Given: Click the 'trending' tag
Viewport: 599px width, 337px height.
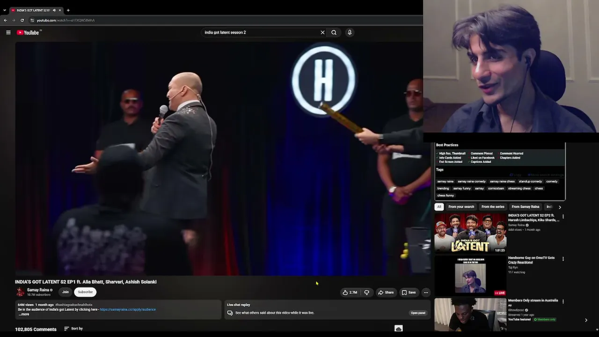Looking at the screenshot, I should pyautogui.click(x=443, y=189).
